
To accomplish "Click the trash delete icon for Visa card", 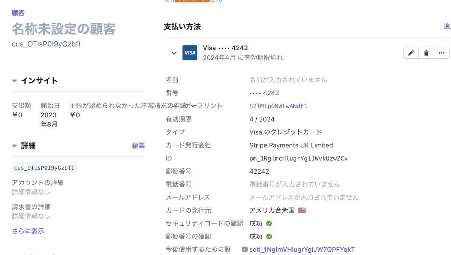I will pos(426,53).
